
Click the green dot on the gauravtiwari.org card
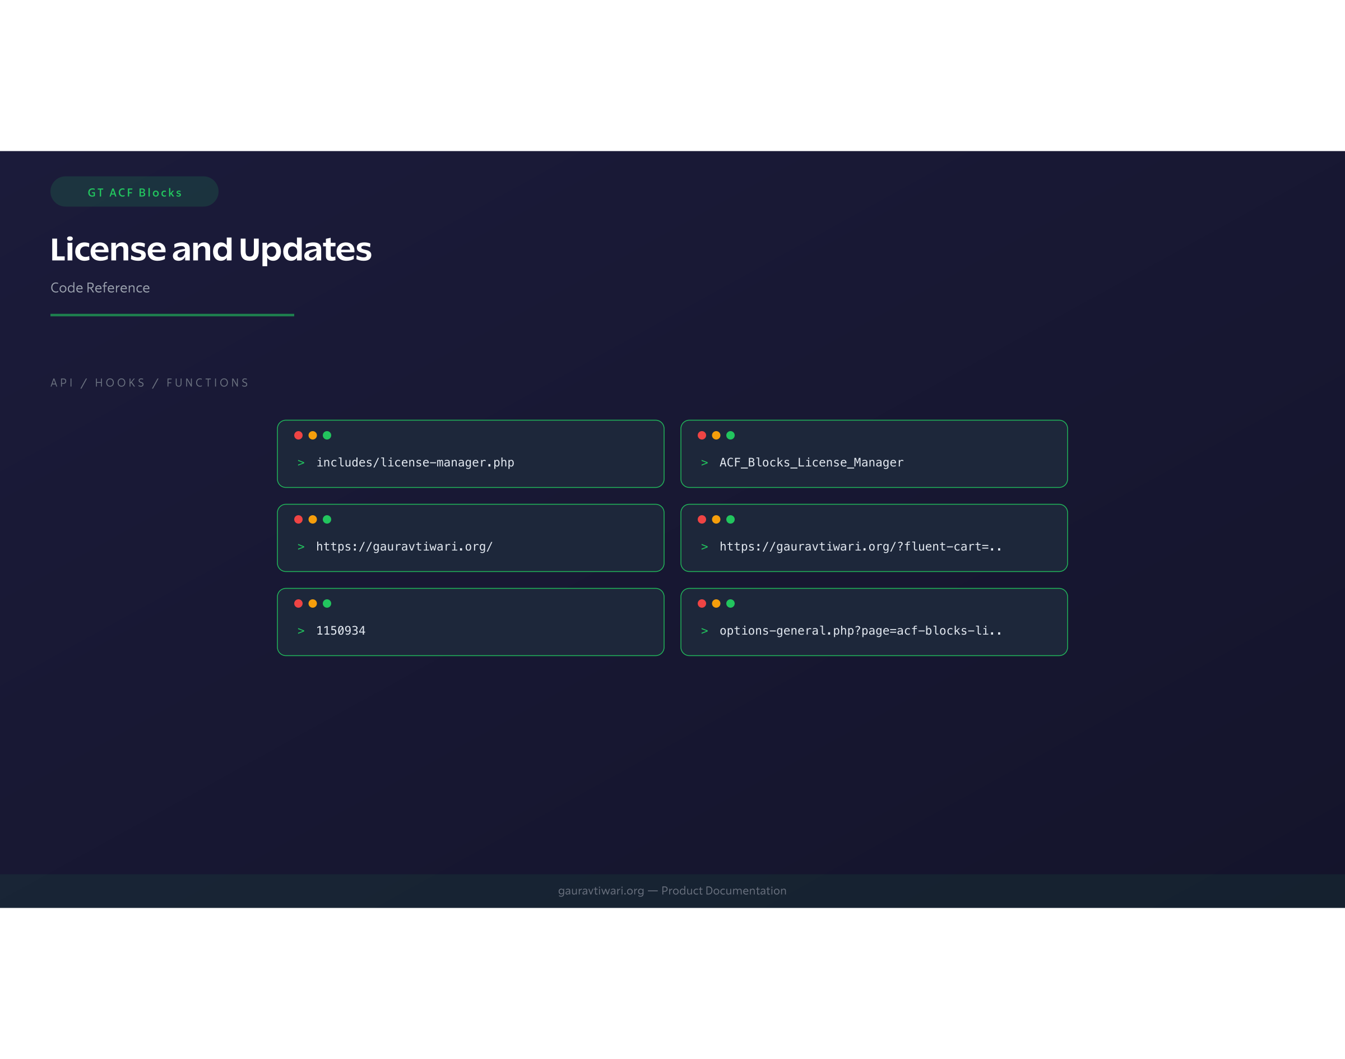[328, 519]
